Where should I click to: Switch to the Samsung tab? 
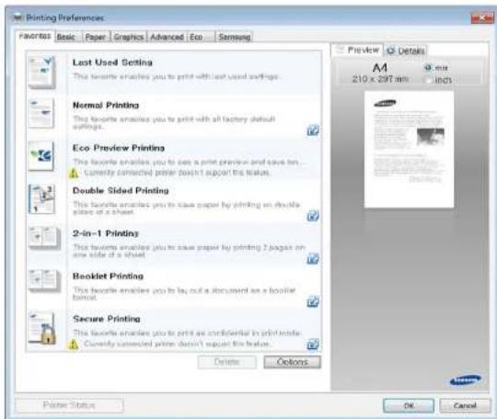pyautogui.click(x=235, y=37)
